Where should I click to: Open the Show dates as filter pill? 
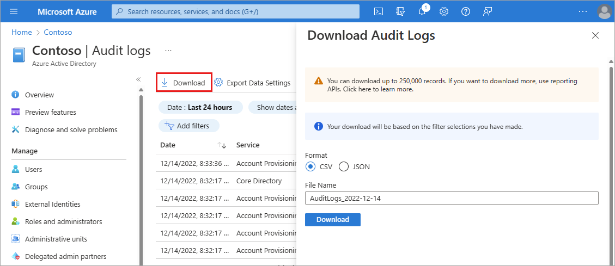click(x=272, y=107)
